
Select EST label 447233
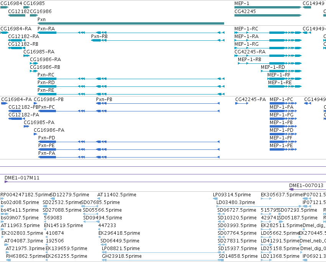pyautogui.click(x=107, y=226)
